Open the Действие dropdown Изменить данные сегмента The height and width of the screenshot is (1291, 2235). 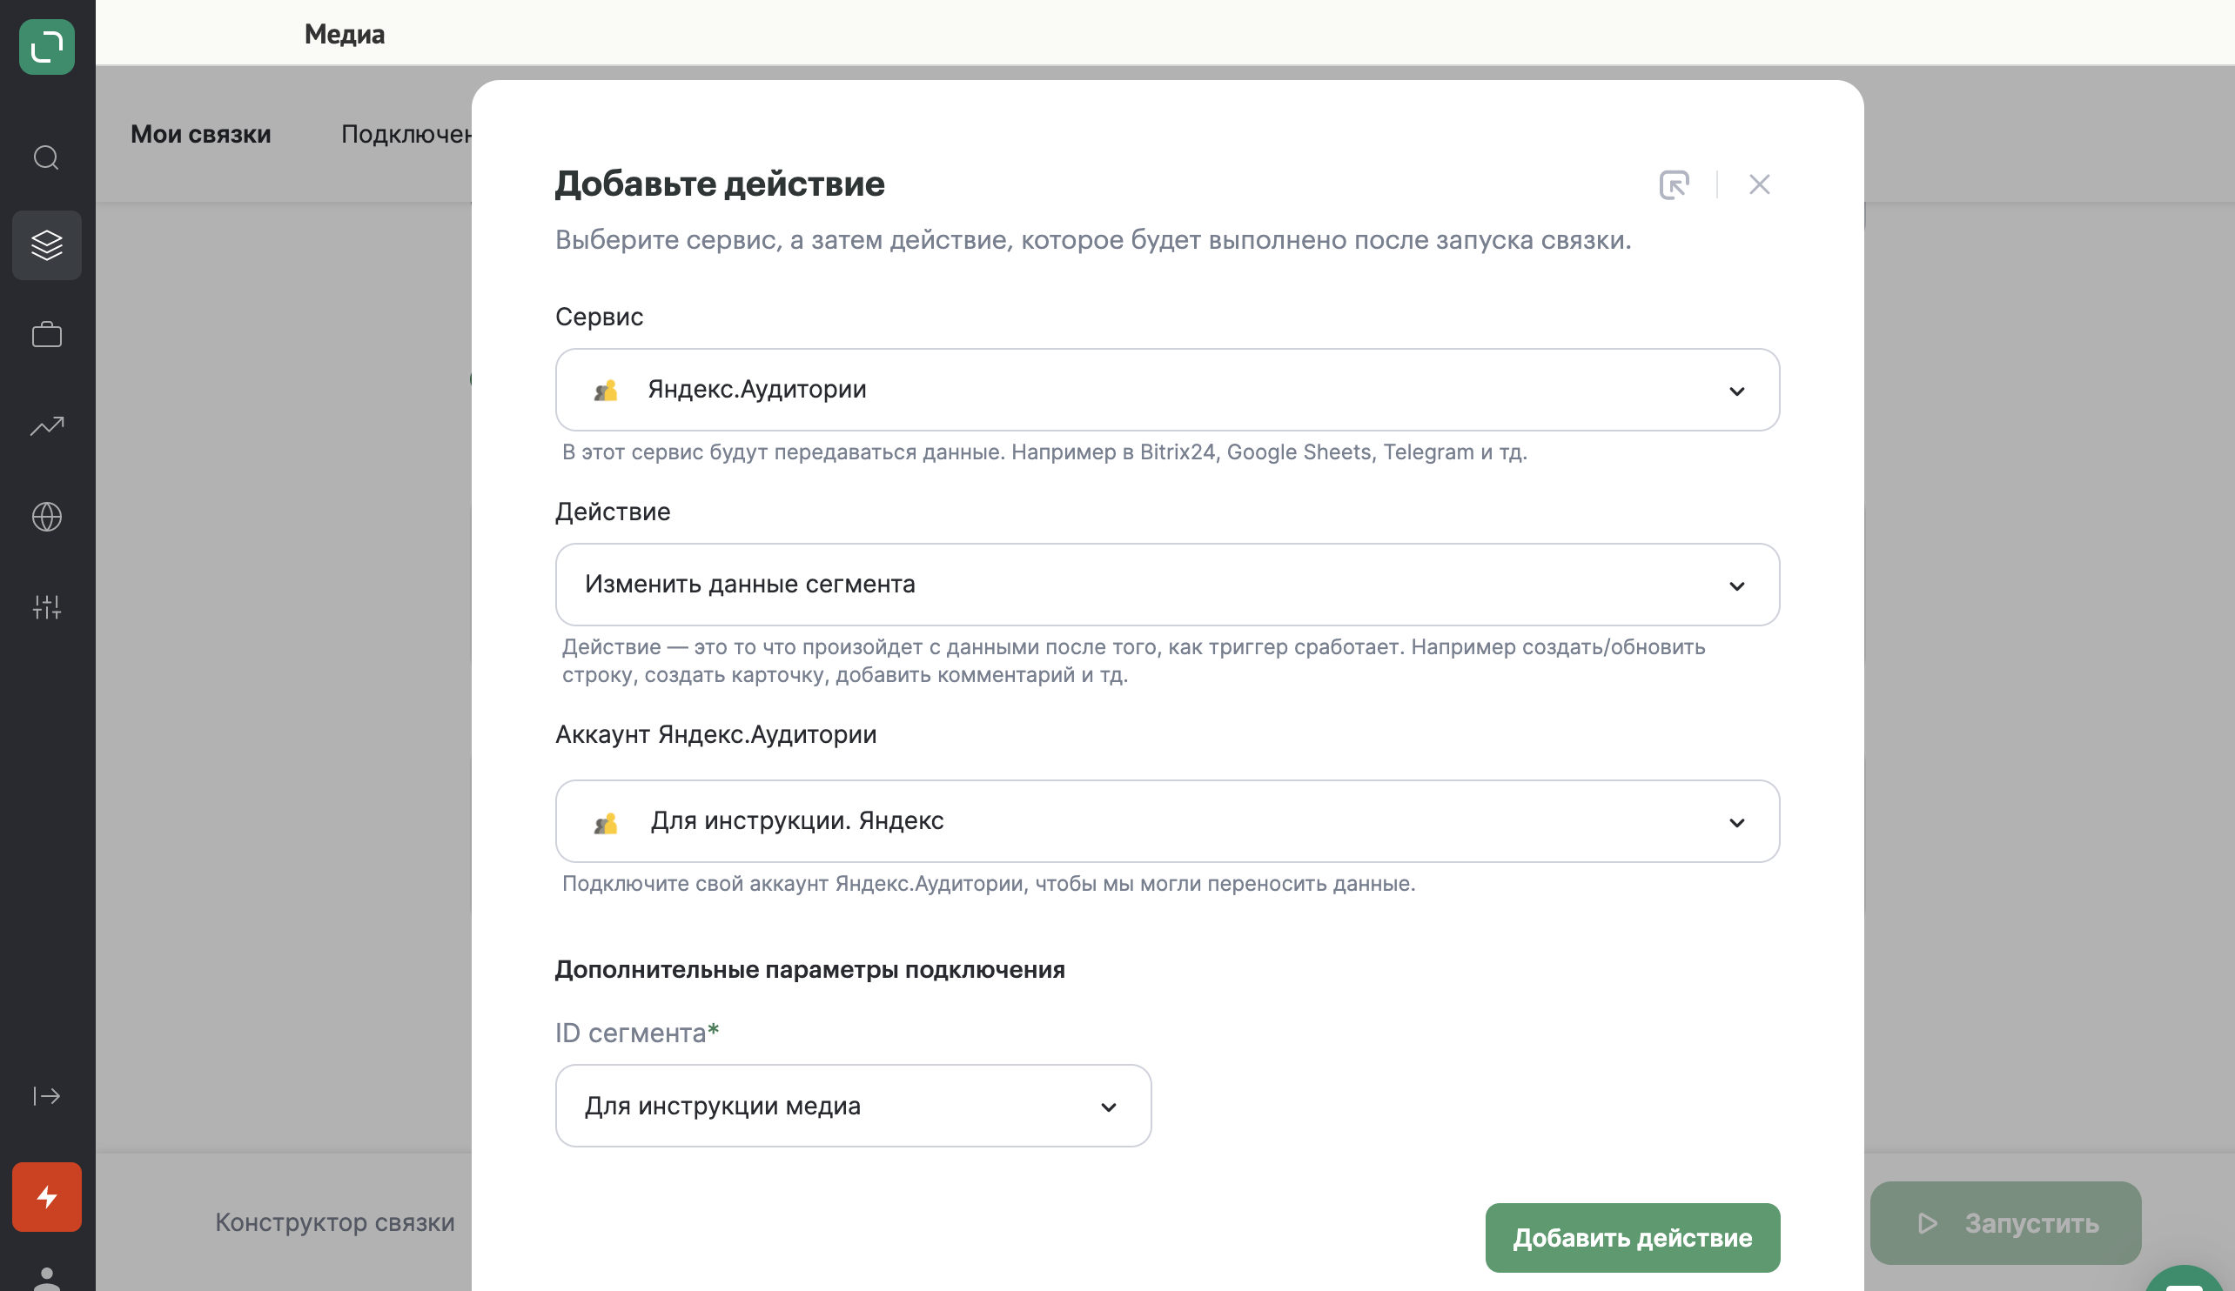point(1167,585)
